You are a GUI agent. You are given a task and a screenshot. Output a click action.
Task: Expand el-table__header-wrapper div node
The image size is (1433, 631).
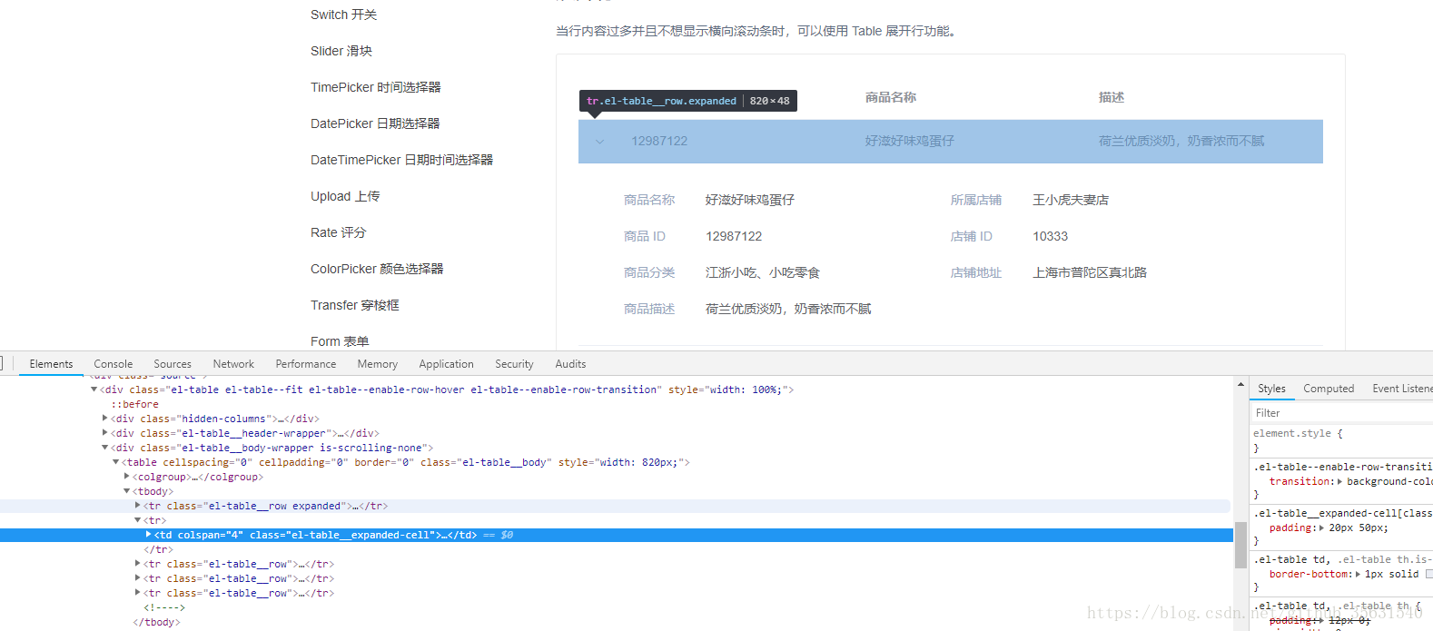tap(105, 433)
